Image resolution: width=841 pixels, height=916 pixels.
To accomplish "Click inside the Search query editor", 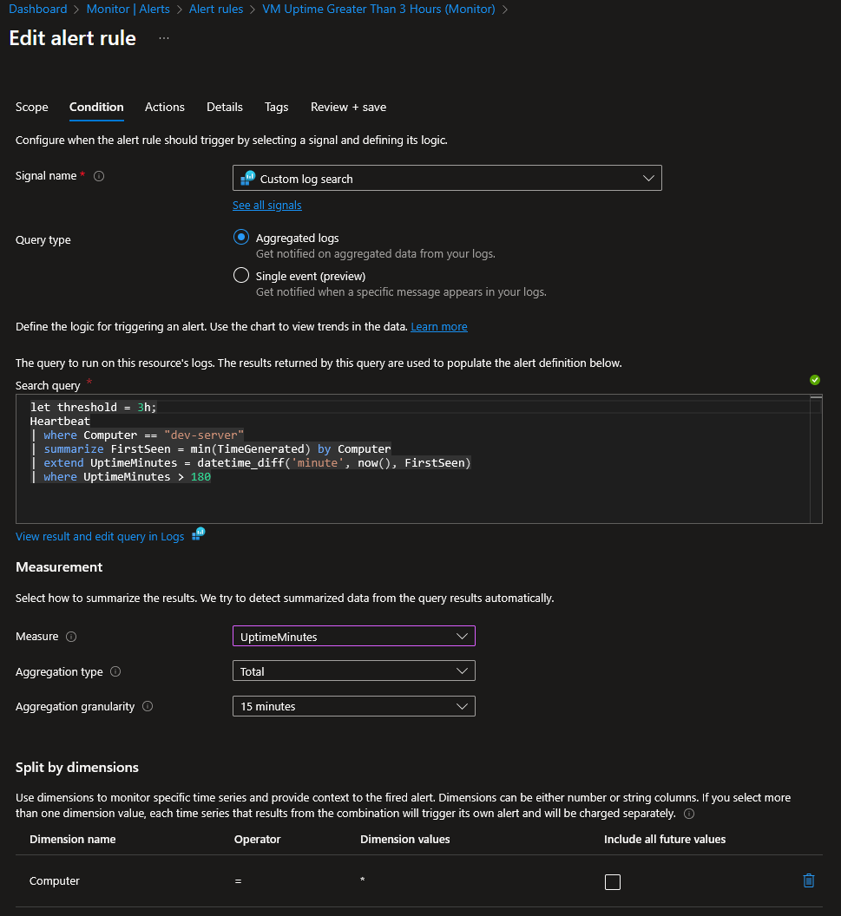I will pyautogui.click(x=418, y=459).
